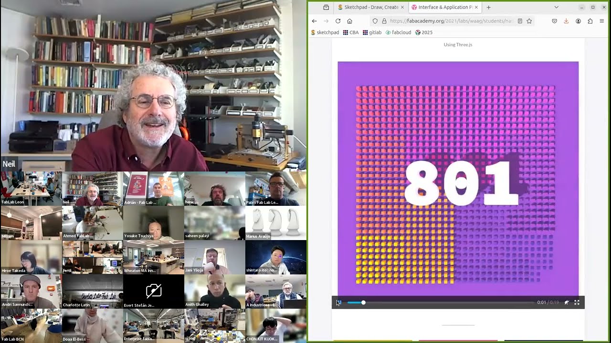View site security lock information
Screen dimensions: 611x343
tap(383, 21)
